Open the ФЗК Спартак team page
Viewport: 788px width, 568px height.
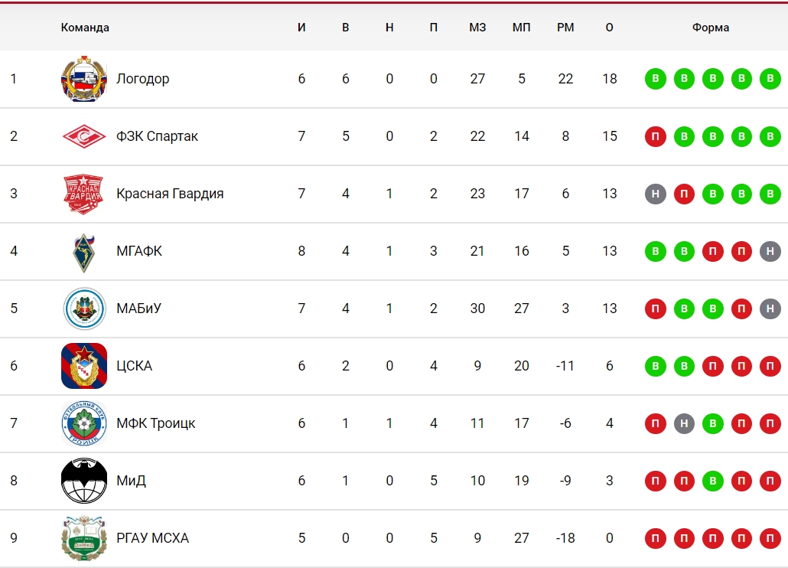[x=158, y=136]
